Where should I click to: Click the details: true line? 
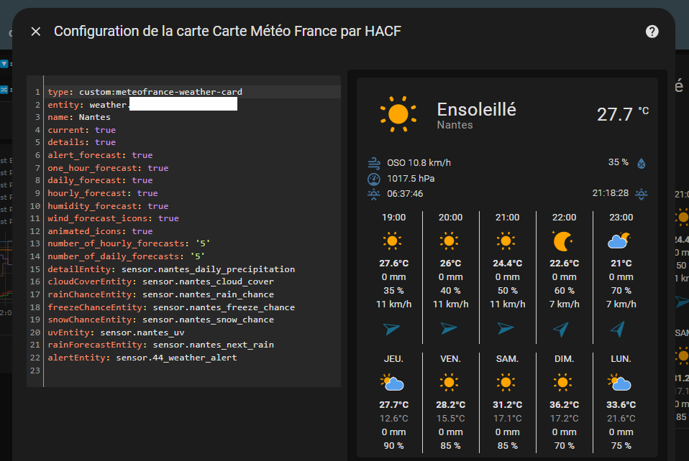point(82,142)
